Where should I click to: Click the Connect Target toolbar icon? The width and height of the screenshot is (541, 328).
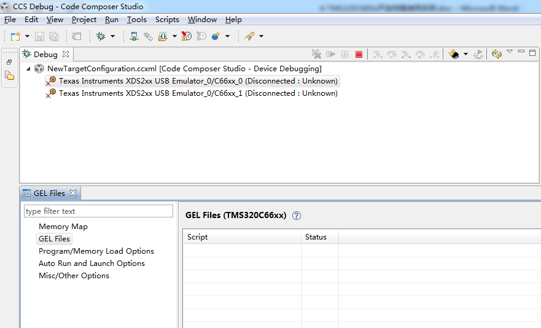(x=134, y=36)
